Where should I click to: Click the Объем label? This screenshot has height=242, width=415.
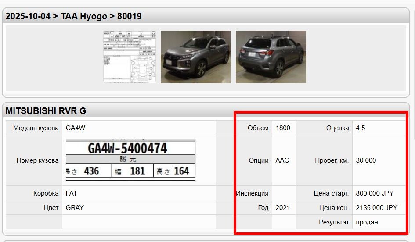258,128
